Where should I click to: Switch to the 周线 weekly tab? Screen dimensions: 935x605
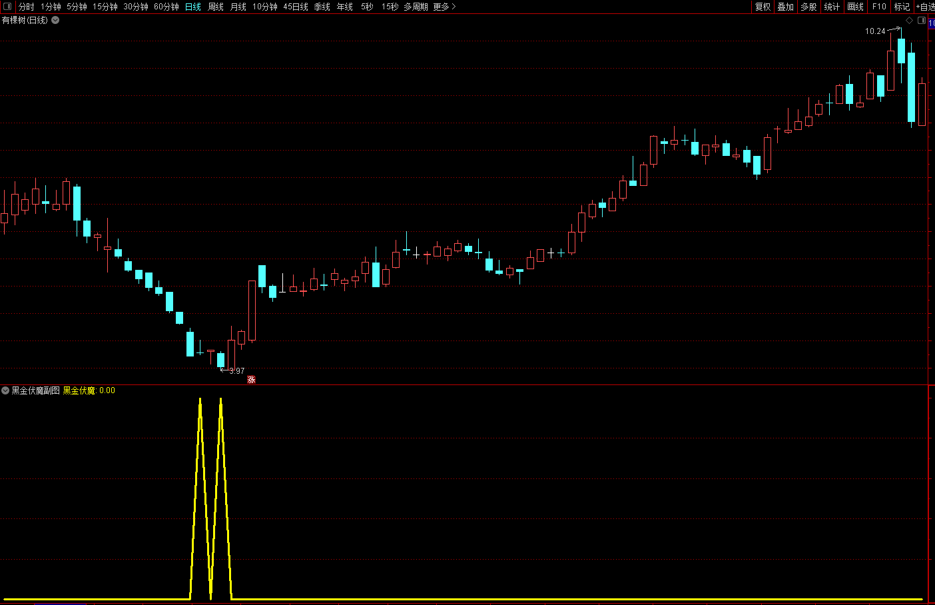pyautogui.click(x=216, y=7)
